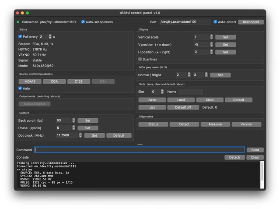Click the splitter handle above the Command field
The height and width of the screenshot is (209, 280).
click(140, 144)
